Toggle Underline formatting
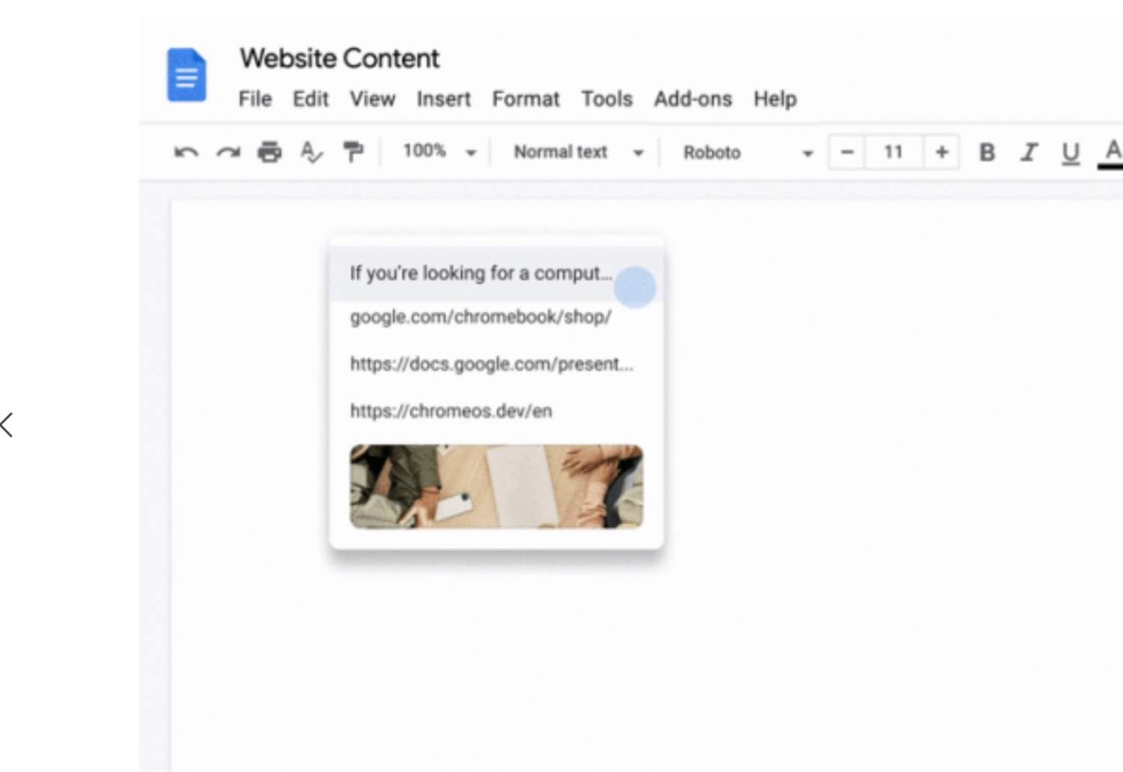Image resolution: width=1123 pixels, height=772 pixels. point(1071,154)
